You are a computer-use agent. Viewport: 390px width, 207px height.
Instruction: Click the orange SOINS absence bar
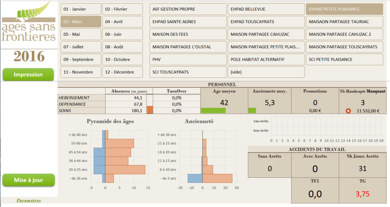click(x=150, y=110)
